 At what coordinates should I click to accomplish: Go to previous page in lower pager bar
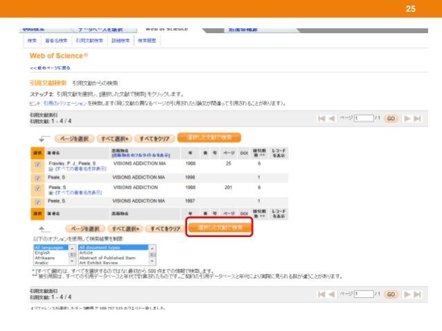[332, 294]
